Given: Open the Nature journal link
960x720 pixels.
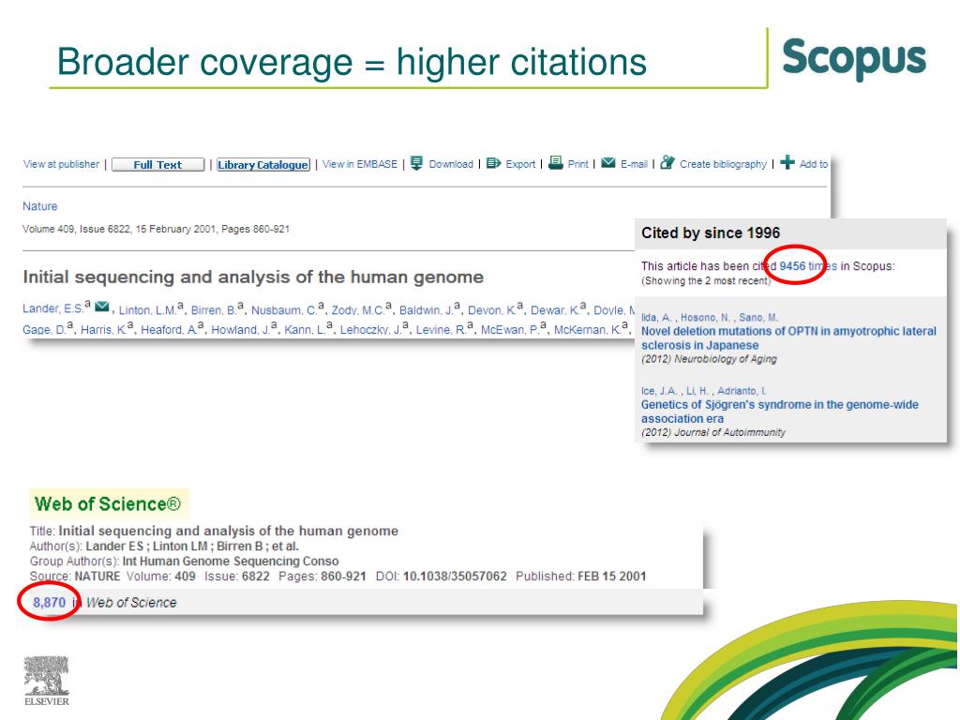Looking at the screenshot, I should coord(39,206).
